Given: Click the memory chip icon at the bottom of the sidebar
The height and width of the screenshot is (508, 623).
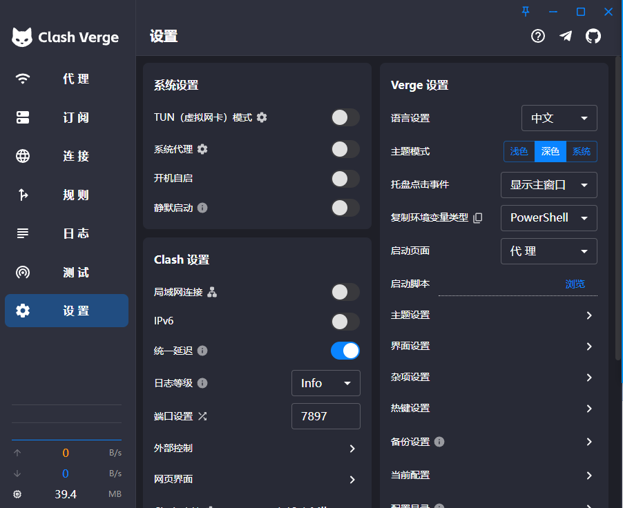Looking at the screenshot, I should point(17,494).
